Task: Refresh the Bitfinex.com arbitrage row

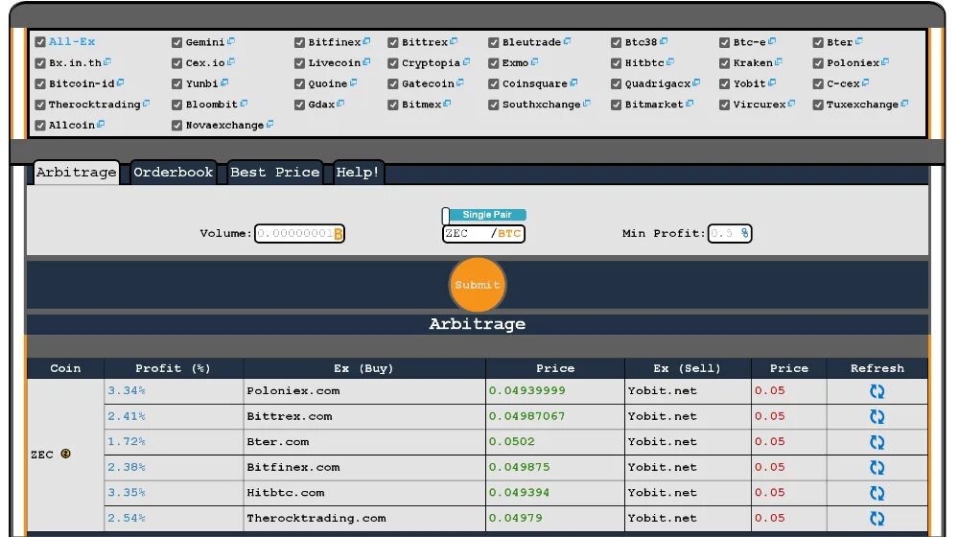Action: pos(877,468)
